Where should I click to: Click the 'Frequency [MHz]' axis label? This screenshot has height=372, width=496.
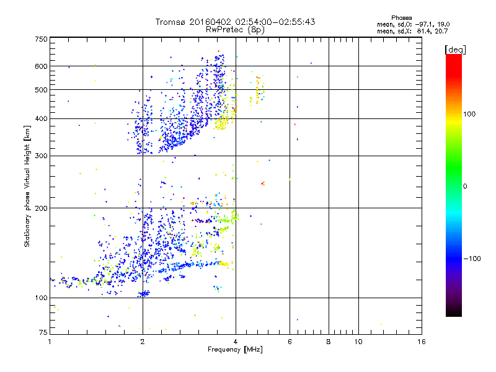point(235,350)
